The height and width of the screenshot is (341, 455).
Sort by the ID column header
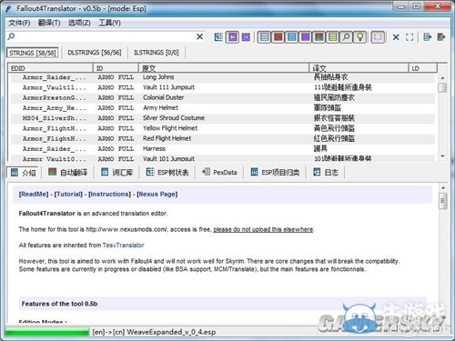tap(116, 68)
